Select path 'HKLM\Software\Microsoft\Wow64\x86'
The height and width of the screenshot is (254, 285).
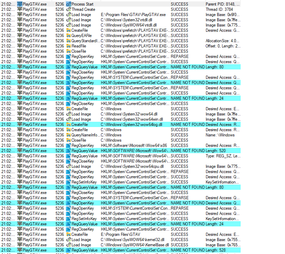click(x=134, y=145)
